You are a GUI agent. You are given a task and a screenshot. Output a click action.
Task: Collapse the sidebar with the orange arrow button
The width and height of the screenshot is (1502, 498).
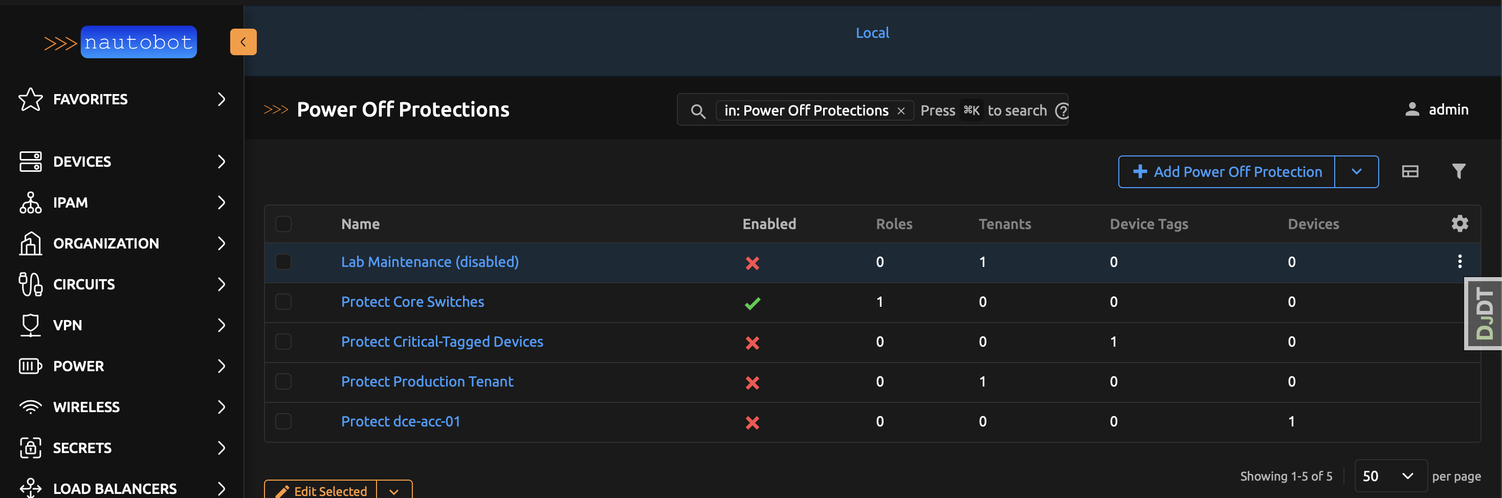243,42
